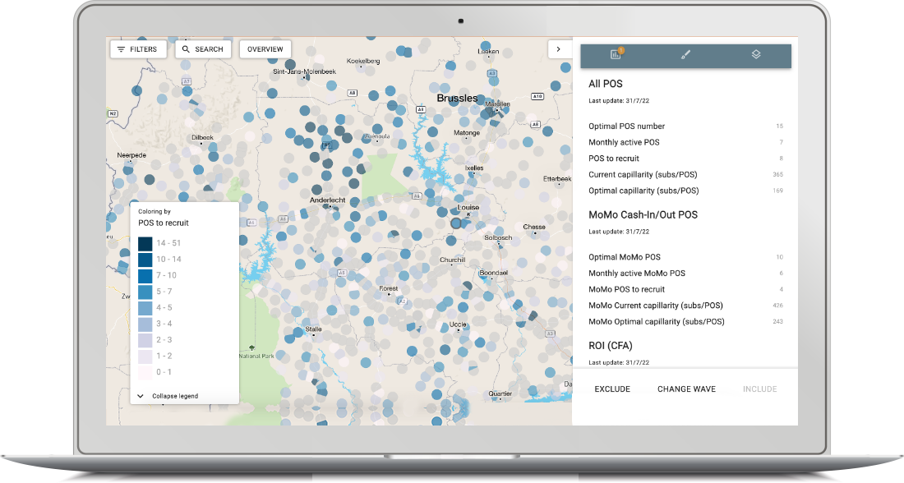This screenshot has width=904, height=483.
Task: Click the MoMo POS to recruit row
Action: pos(685,289)
